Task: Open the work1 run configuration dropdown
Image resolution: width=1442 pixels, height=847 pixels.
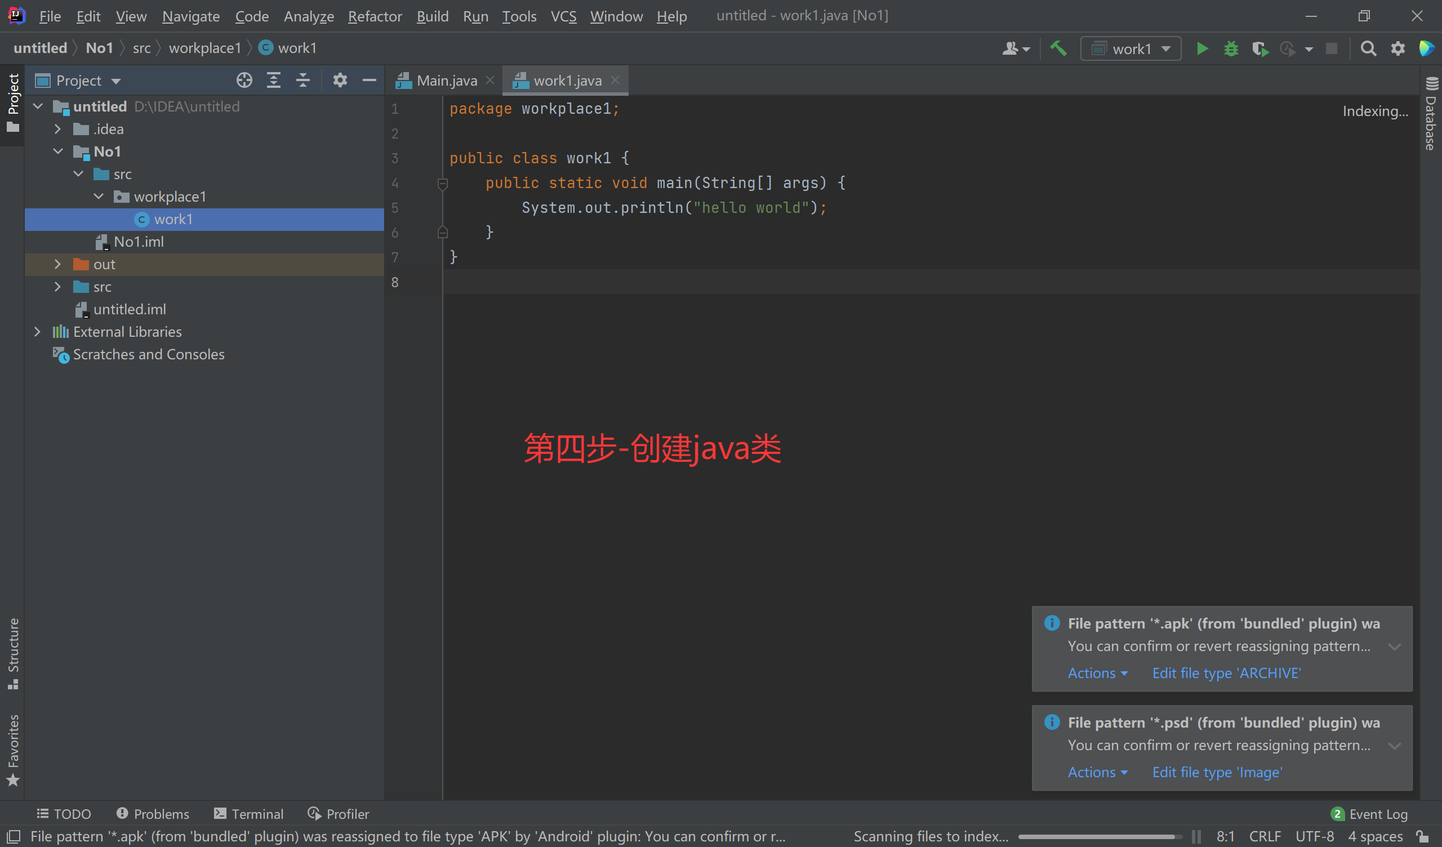Action: (1131, 48)
